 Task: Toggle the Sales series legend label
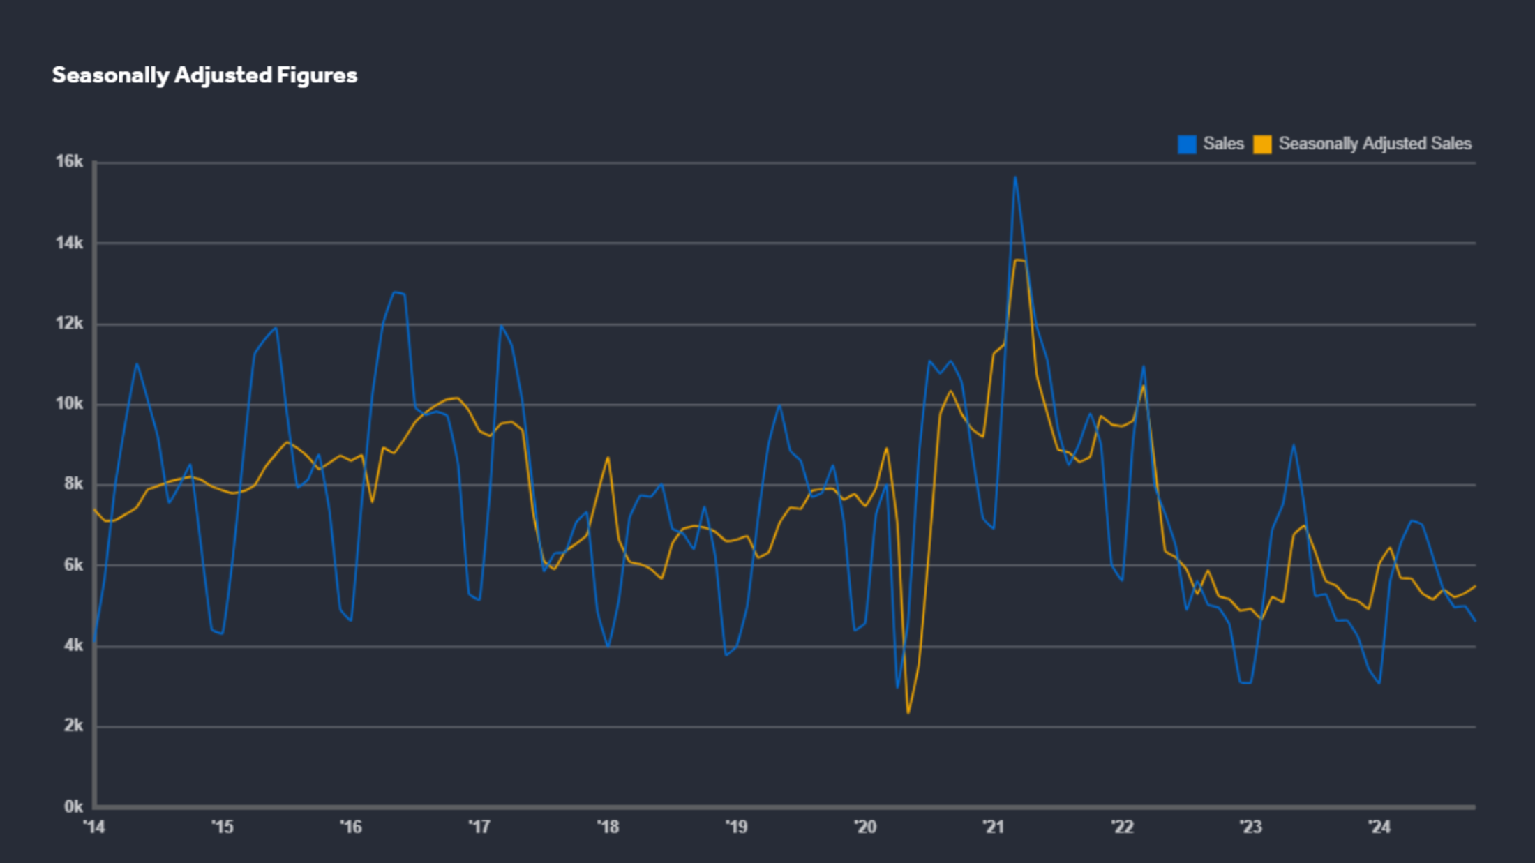[1223, 144]
